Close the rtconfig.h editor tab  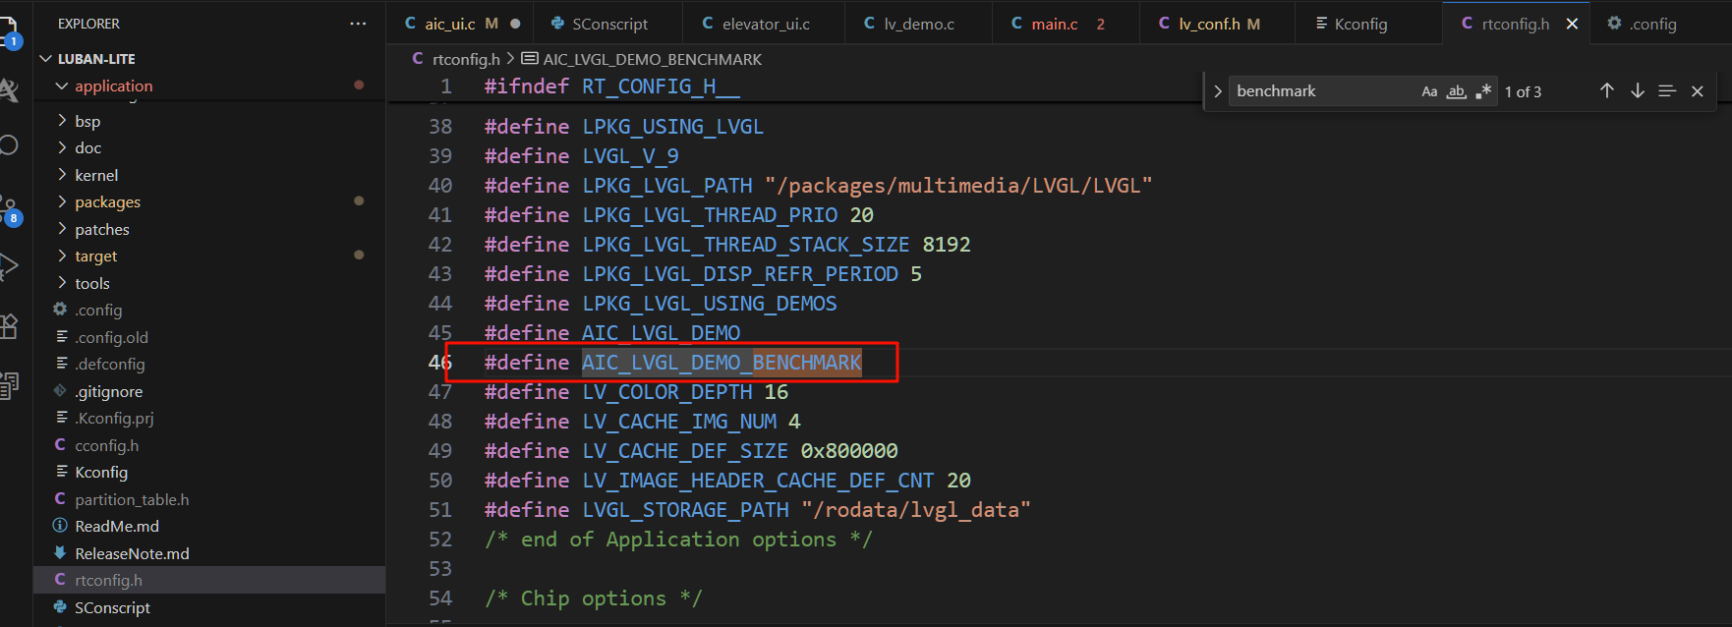tap(1573, 24)
